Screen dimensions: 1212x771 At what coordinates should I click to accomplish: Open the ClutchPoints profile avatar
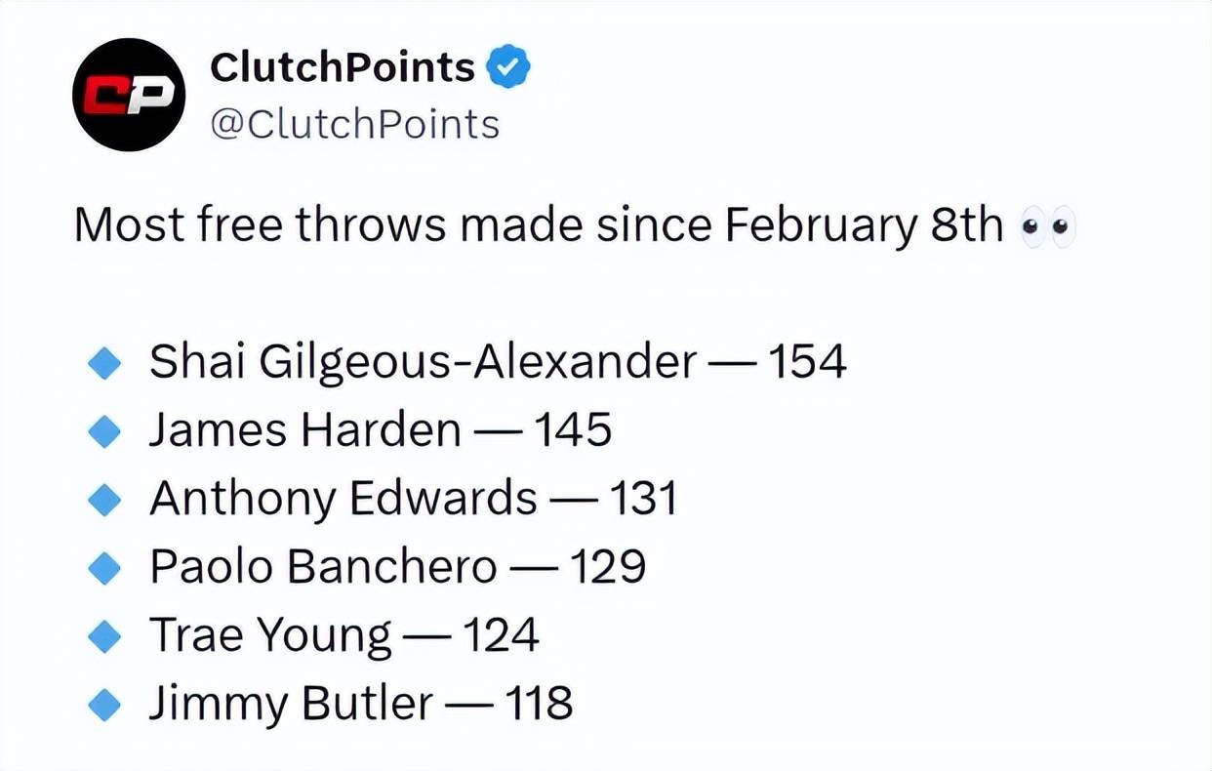click(129, 95)
